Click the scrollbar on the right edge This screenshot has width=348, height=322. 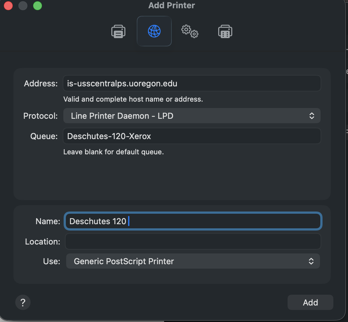346,159
